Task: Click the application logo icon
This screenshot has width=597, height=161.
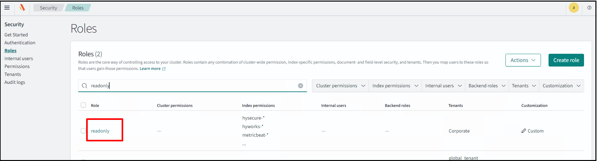Action: (22, 8)
